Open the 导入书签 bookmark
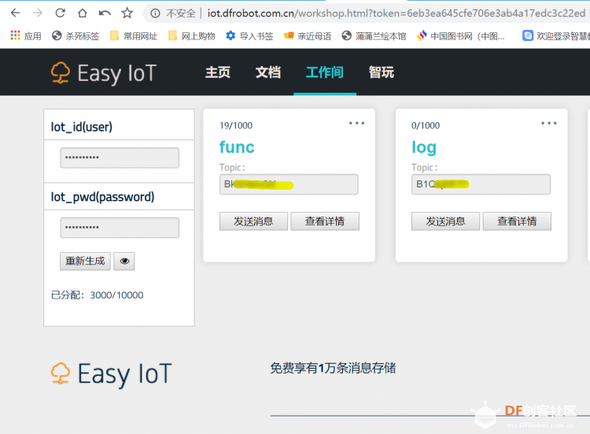590x434 pixels. pos(249,35)
